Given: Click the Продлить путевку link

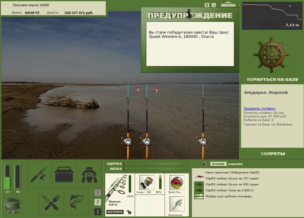Looking at the screenshot, I should pos(260,109).
